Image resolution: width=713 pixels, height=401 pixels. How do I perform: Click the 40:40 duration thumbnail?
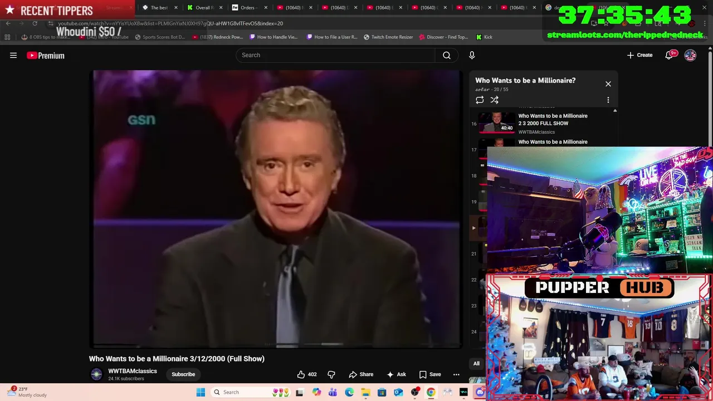pyautogui.click(x=497, y=123)
